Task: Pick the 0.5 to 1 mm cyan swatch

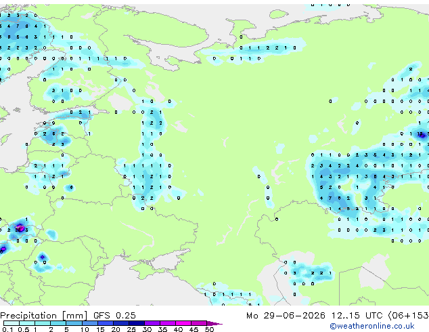Action: pos(27,323)
